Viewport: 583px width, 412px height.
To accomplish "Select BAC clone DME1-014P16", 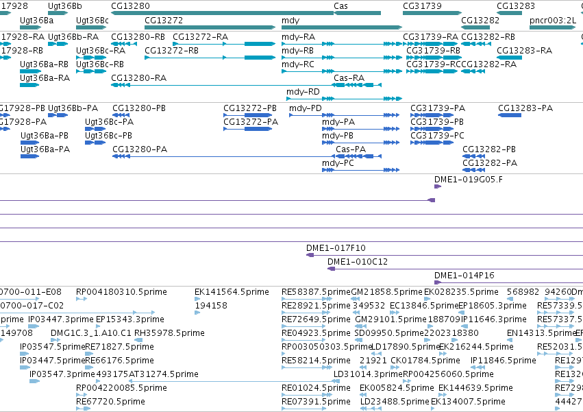I will pos(464,276).
